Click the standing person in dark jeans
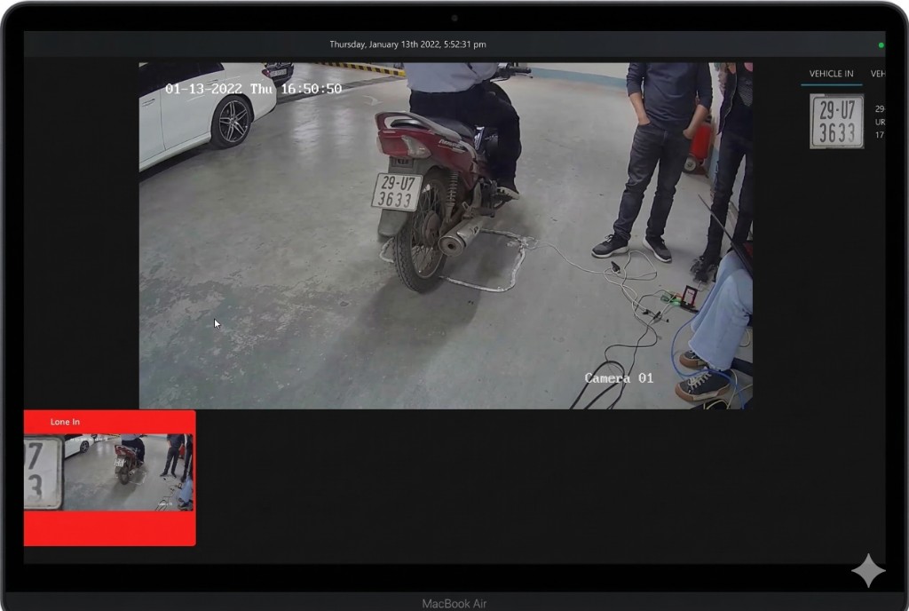Image resolution: width=909 pixels, height=611 pixels. [661, 151]
